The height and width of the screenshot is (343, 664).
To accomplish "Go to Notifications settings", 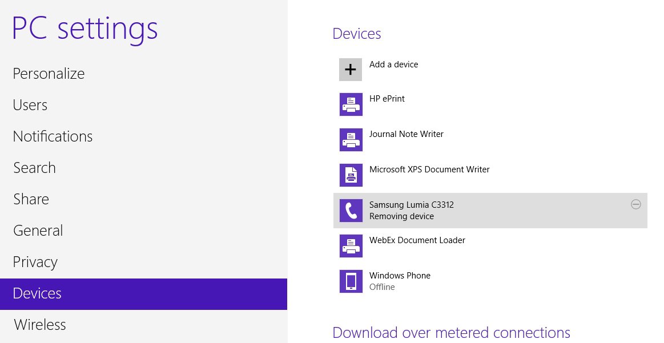I will click(53, 136).
